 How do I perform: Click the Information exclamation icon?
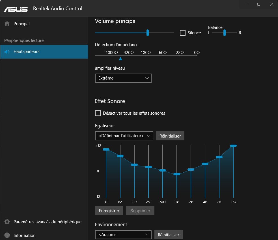[7, 235]
